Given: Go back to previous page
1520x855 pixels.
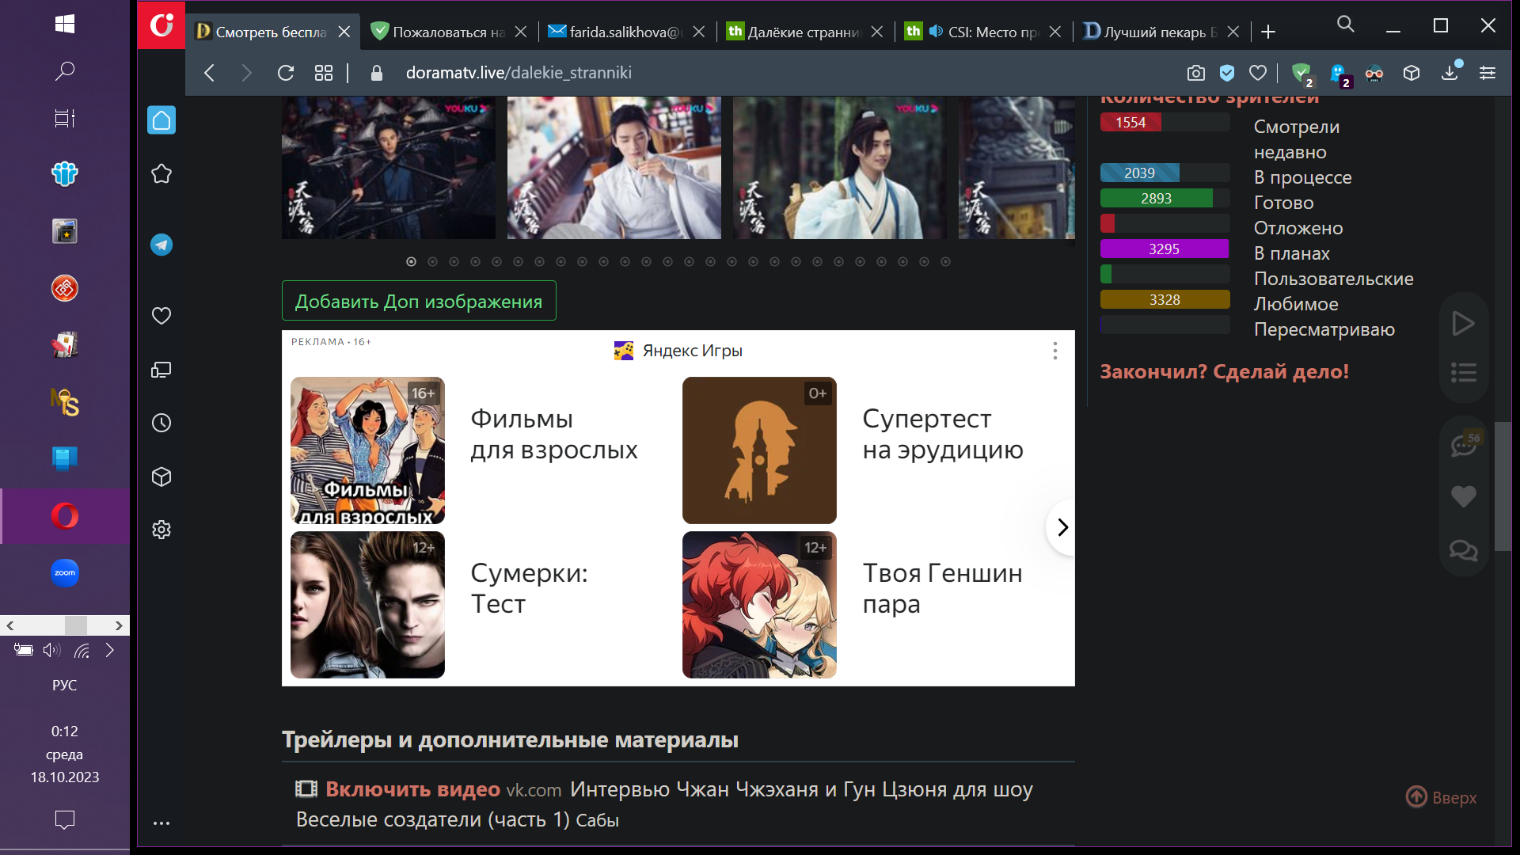Looking at the screenshot, I should coord(210,73).
